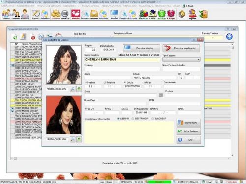Click the Salvar Cadastro button
The height and width of the screenshot is (184, 246).
tap(188, 131)
